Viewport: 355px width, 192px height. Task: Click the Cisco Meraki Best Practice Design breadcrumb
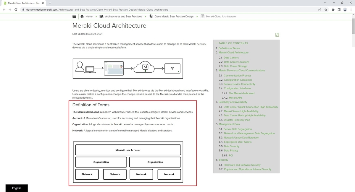pos(174,16)
